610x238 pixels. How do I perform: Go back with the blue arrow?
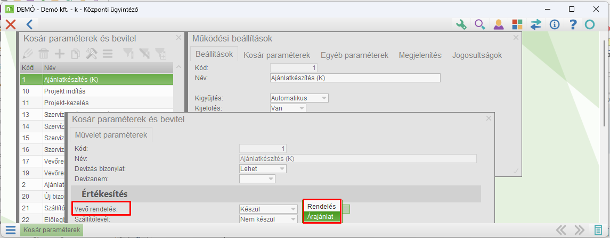click(29, 24)
